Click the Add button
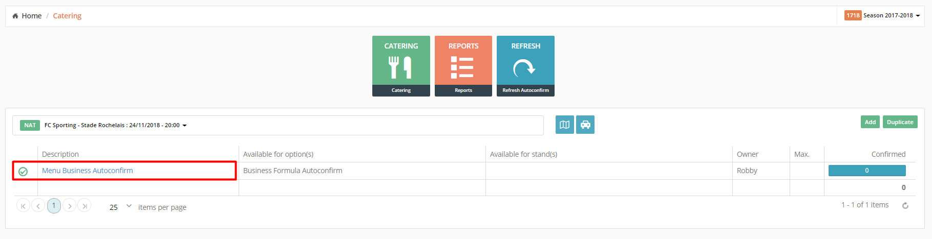Image resolution: width=932 pixels, height=239 pixels. (x=870, y=122)
